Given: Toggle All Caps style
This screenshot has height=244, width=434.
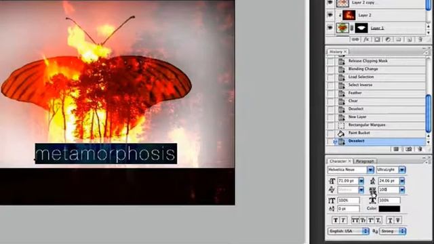Looking at the screenshot, I should click(x=355, y=220).
